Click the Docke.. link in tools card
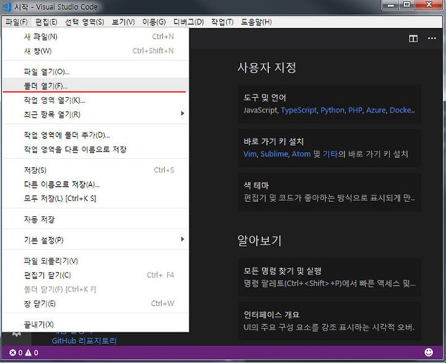 point(402,110)
